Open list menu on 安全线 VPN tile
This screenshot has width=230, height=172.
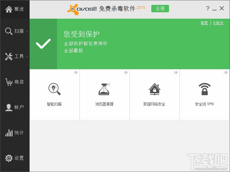tap(226, 73)
